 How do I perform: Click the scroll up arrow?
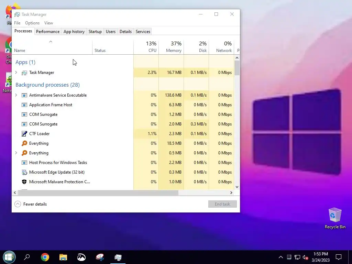pyautogui.click(x=237, y=58)
